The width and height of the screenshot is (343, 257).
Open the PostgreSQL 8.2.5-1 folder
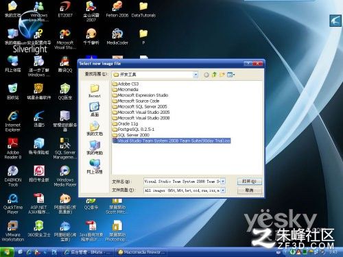tap(133, 130)
